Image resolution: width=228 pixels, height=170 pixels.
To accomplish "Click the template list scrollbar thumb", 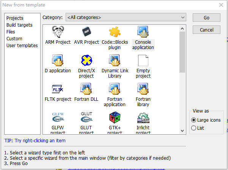I will tap(182, 52).
